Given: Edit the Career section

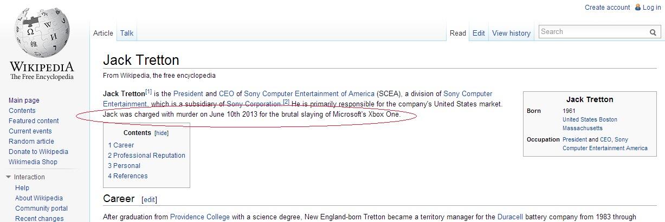Looking at the screenshot, I should (x=149, y=200).
